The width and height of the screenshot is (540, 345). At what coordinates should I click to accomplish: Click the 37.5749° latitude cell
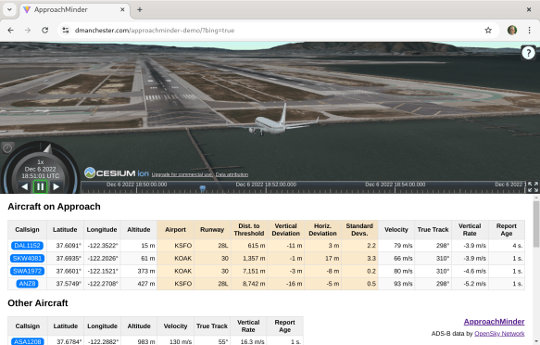65,284
